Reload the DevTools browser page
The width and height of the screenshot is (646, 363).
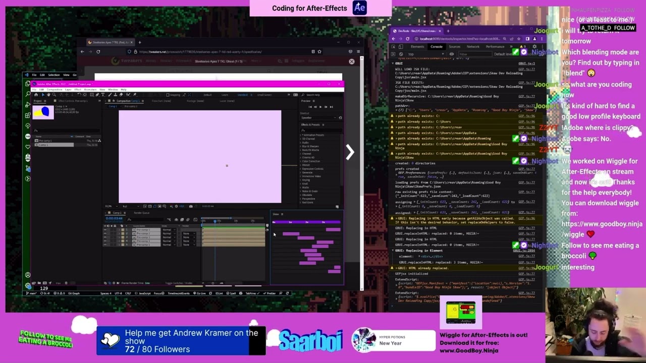pyautogui.click(x=407, y=39)
